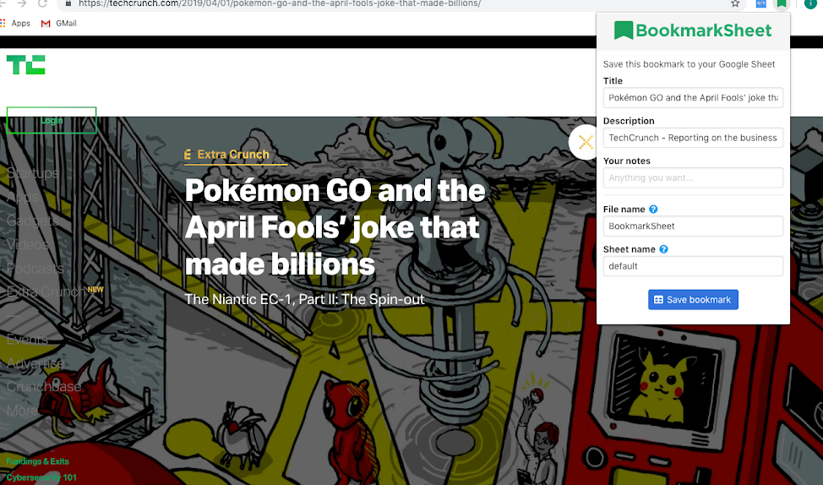
Task: Click help icon beside Sheet name
Action: click(x=663, y=249)
